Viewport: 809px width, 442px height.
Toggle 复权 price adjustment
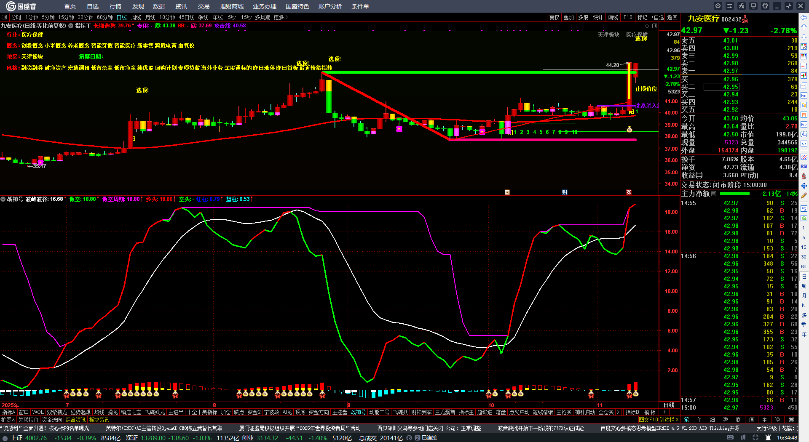pos(554,17)
